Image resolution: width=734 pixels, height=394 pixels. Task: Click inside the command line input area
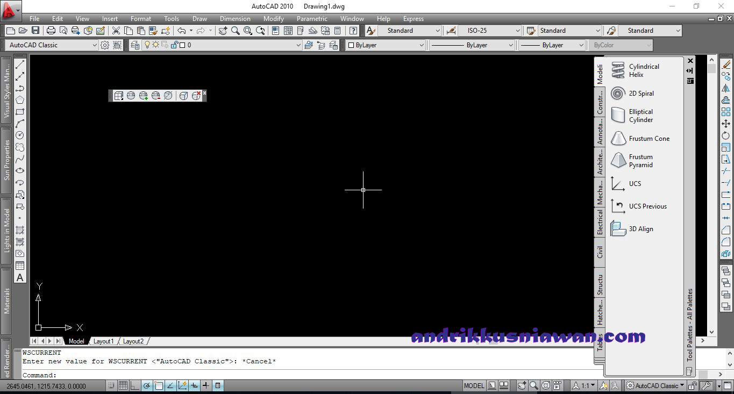tap(161, 375)
